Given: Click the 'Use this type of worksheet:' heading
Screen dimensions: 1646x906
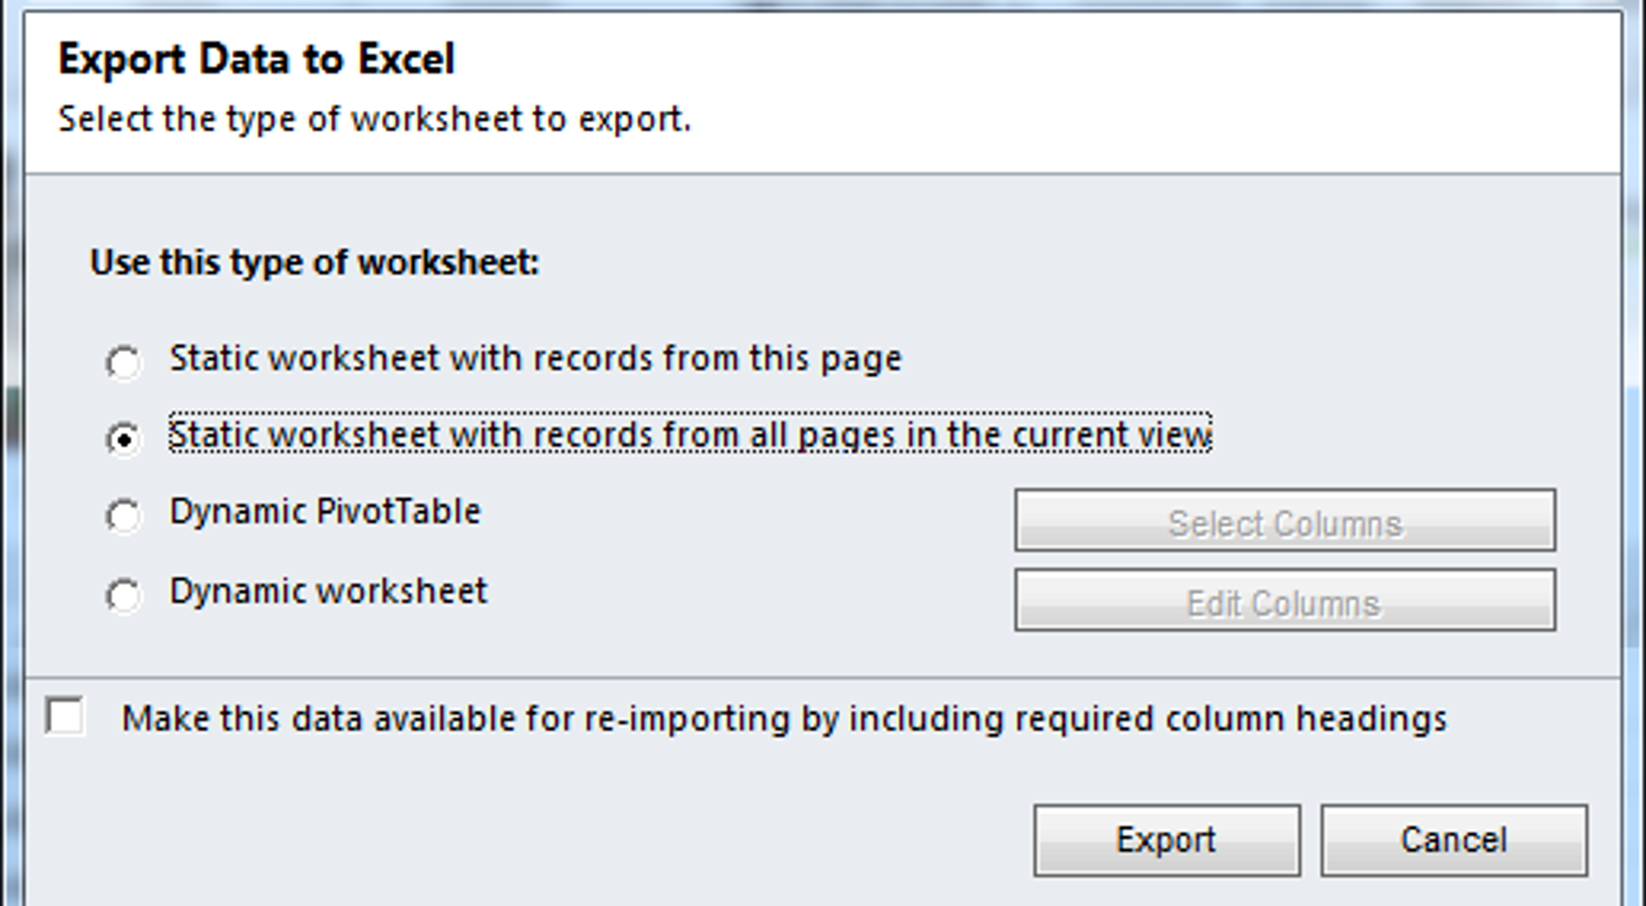Looking at the screenshot, I should point(315,262).
